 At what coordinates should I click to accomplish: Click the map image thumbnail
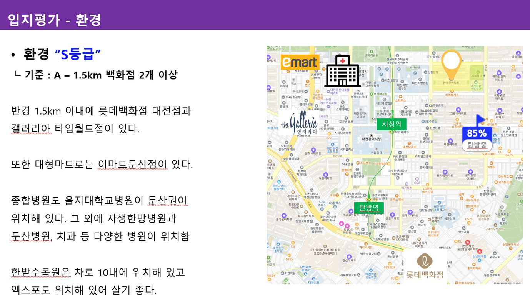395,165
